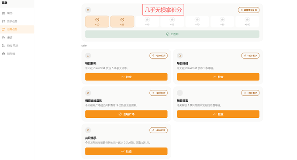
Task: Click the +70 check-in reward tile
Action: click(197, 22)
